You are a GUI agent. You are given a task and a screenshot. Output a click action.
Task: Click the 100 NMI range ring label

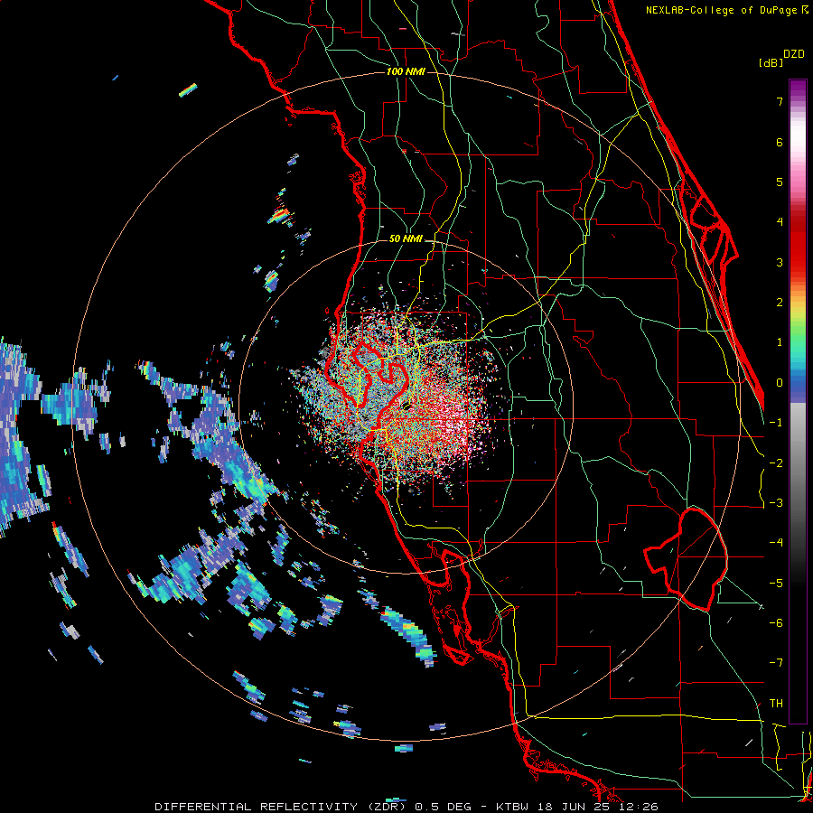pyautogui.click(x=406, y=71)
